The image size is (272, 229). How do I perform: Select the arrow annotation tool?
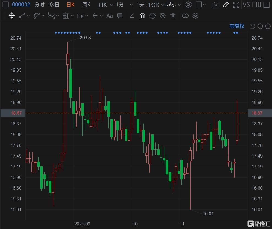click(x=95, y=16)
